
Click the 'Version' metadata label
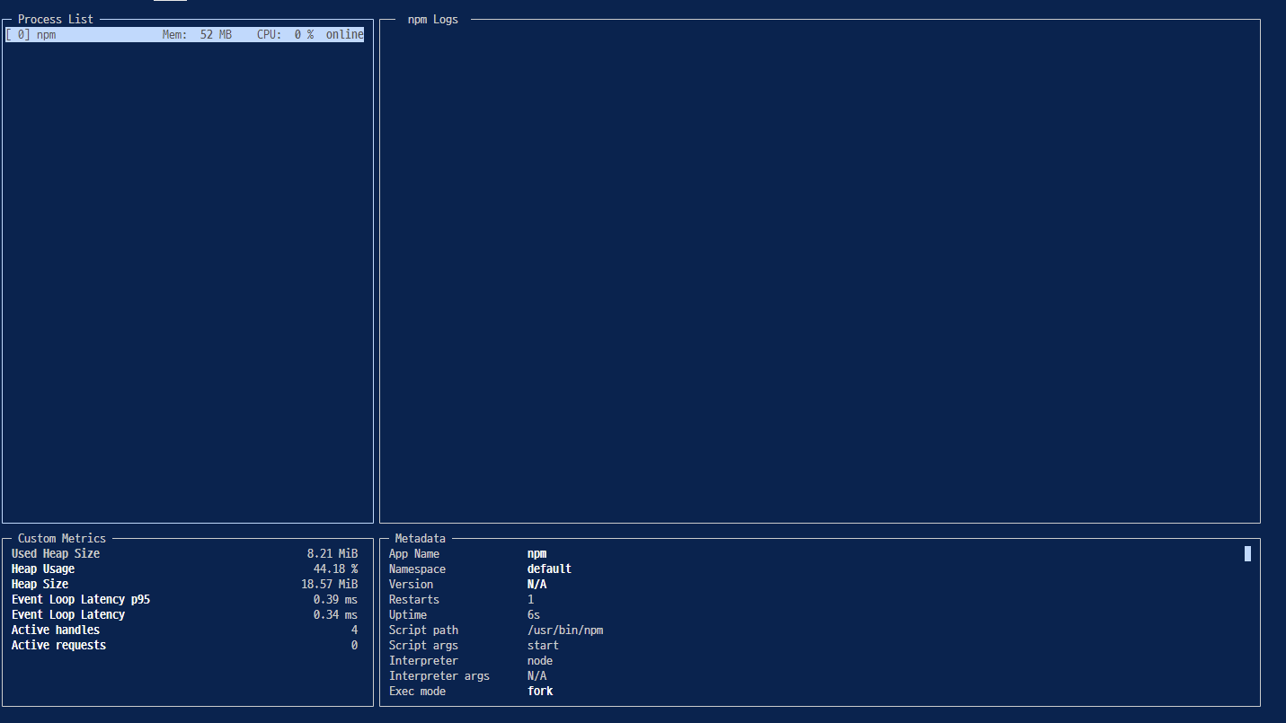[411, 584]
